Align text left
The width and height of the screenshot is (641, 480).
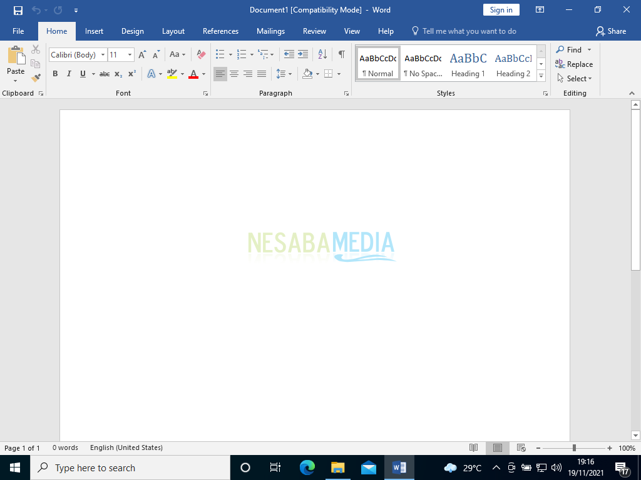point(220,74)
